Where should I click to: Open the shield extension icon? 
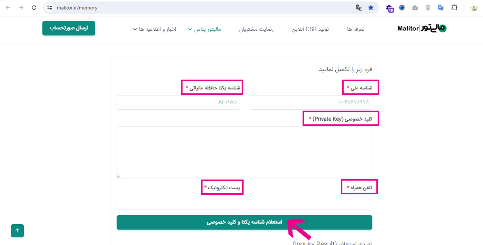[x=428, y=8]
